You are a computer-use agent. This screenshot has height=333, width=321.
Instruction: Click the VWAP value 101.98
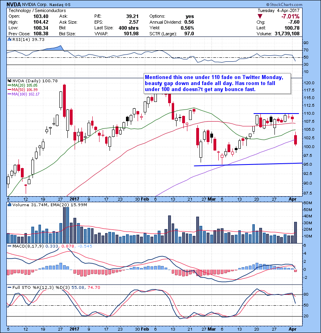click(131, 34)
